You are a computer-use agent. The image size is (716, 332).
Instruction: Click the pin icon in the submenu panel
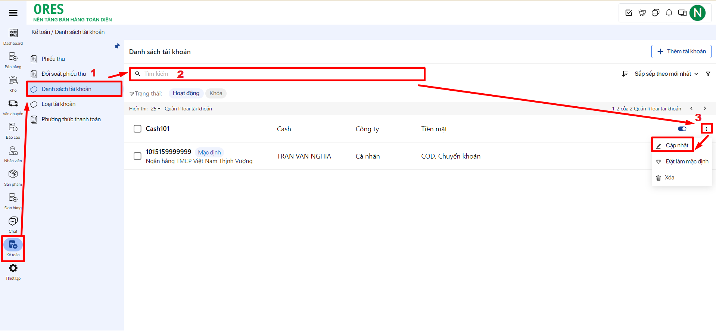click(x=117, y=46)
